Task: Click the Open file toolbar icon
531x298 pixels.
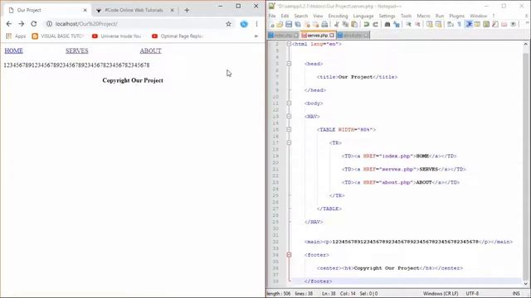Action: (x=280, y=24)
